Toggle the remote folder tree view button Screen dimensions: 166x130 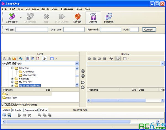tap(118, 58)
